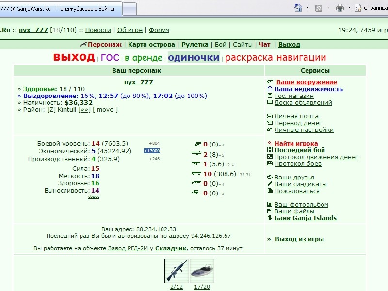Viewport: 388px width, 291px height.
Task: Click the Протокол движения денег icon
Action: (x=270, y=157)
